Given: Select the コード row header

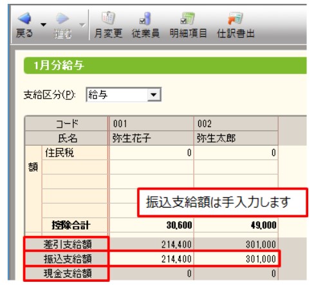Looking at the screenshot, I should pyautogui.click(x=66, y=124).
